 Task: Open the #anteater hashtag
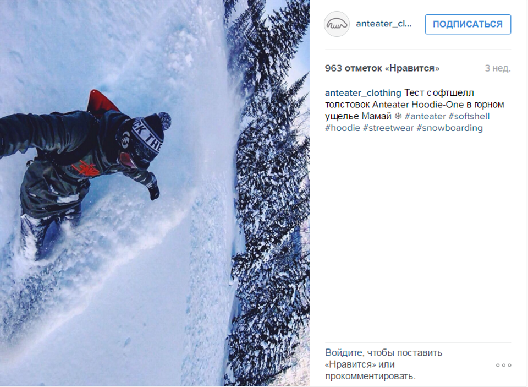pyautogui.click(x=425, y=116)
